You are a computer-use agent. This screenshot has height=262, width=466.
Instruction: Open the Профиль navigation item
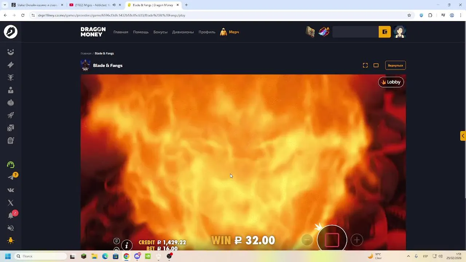click(x=207, y=32)
